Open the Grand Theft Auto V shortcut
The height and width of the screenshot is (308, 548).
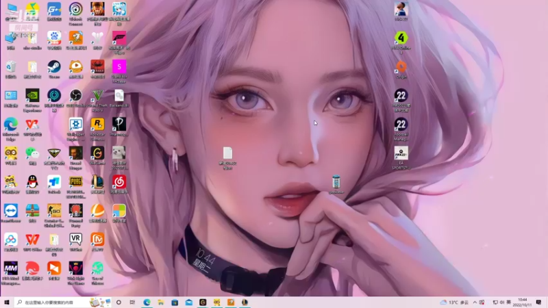click(97, 100)
